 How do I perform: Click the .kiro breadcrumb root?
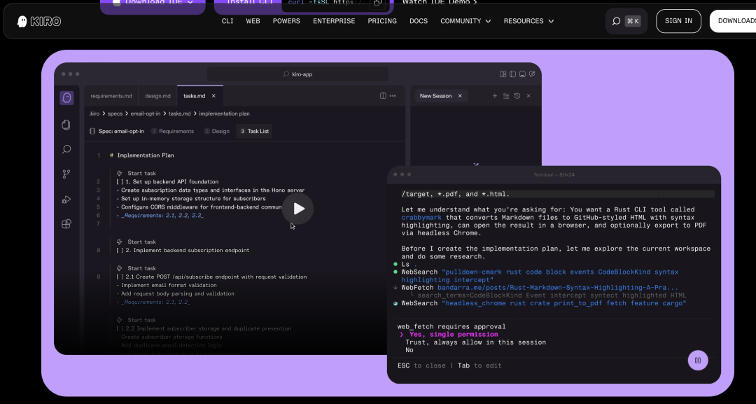coord(94,113)
